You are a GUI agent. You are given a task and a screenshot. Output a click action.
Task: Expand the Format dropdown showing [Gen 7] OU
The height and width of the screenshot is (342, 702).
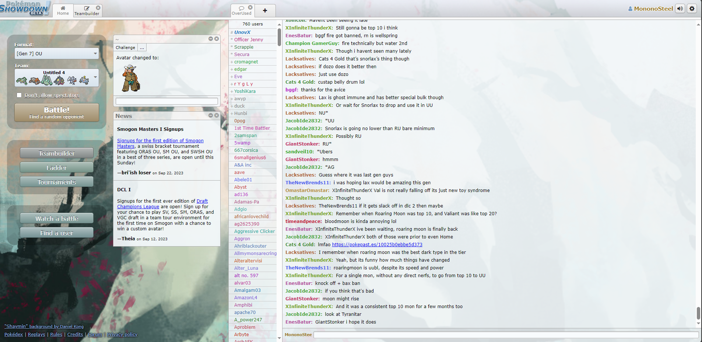click(x=57, y=53)
